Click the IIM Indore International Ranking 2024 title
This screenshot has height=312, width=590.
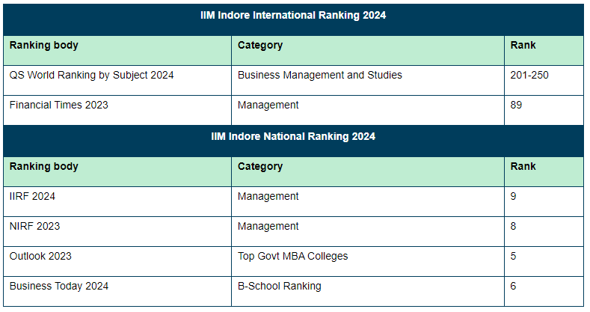[x=293, y=16]
